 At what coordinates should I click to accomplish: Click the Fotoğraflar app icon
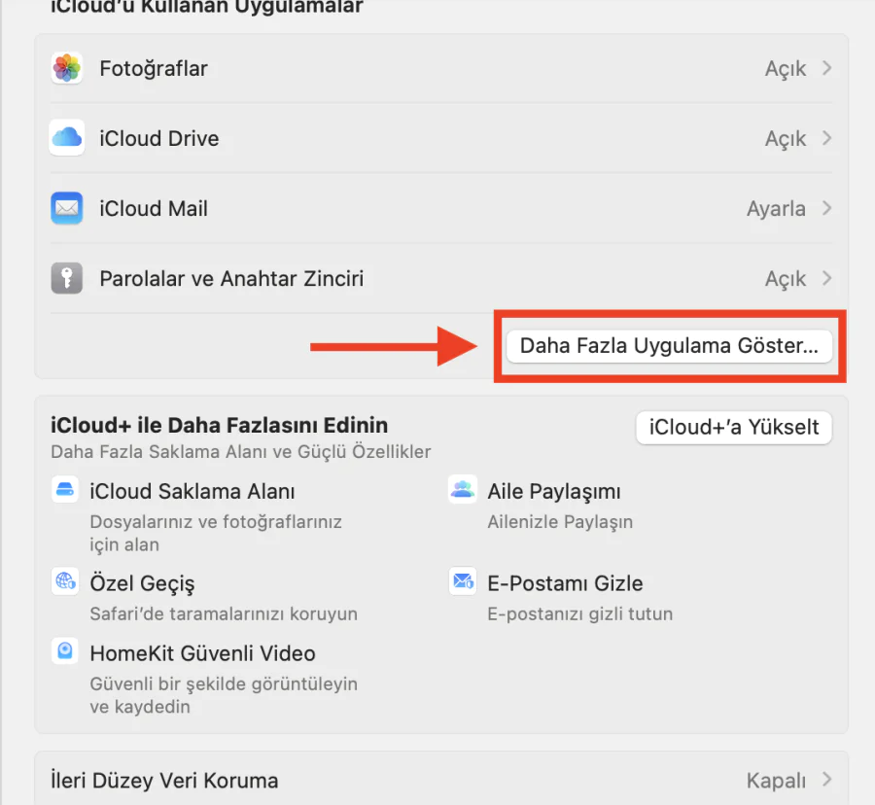(67, 68)
